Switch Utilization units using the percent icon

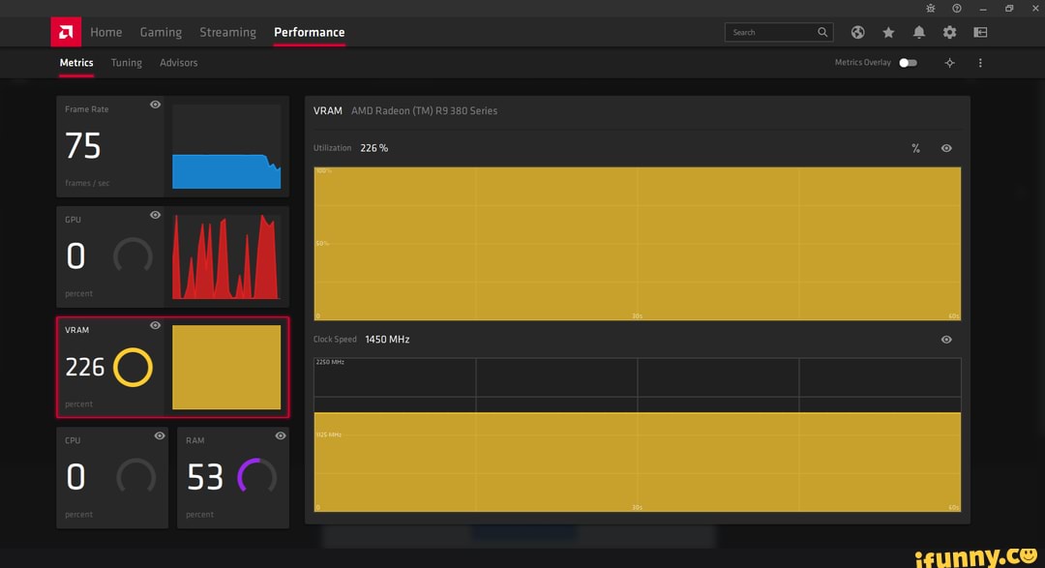[x=915, y=148]
